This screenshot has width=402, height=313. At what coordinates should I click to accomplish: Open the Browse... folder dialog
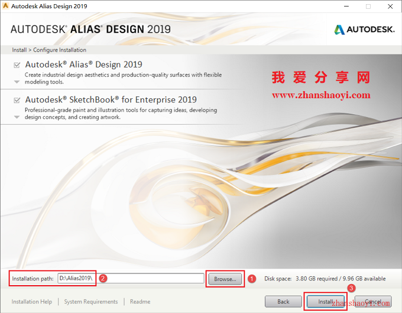pos(225,279)
